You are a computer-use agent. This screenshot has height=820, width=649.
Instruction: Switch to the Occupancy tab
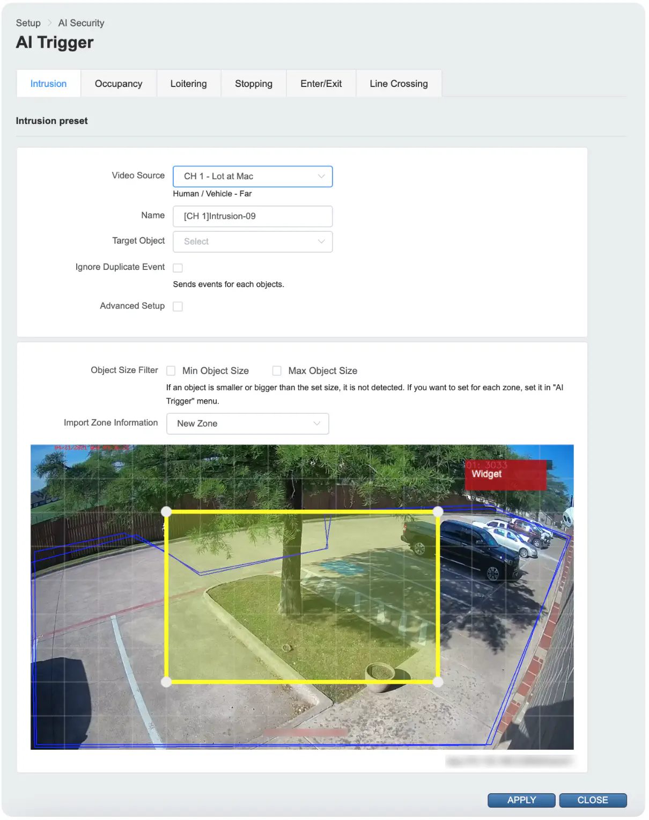tap(119, 84)
